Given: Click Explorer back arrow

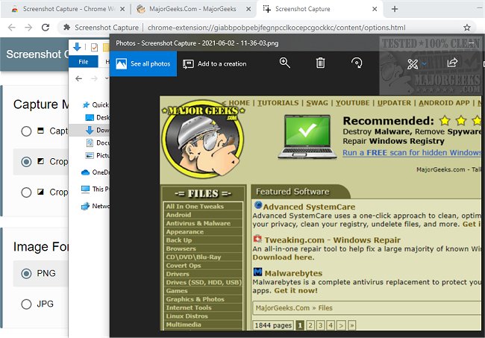Looking at the screenshot, I should (x=79, y=78).
